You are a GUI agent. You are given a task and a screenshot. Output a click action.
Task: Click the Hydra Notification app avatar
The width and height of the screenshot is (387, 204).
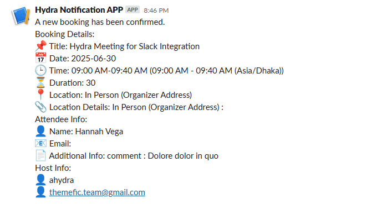(21, 15)
